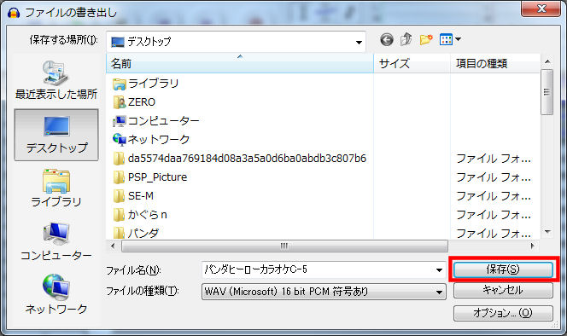Open コンピューター in the left sidebar
This screenshot has height=336, width=567.
pos(56,241)
